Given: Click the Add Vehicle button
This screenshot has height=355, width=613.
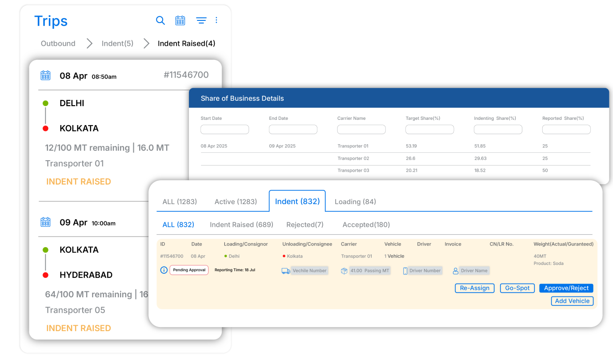Looking at the screenshot, I should [572, 301].
